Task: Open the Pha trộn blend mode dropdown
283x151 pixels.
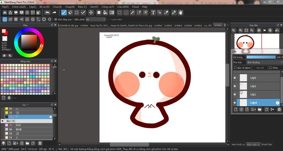Action: click(264, 62)
